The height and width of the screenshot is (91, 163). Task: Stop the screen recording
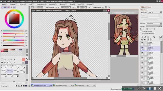155,88
